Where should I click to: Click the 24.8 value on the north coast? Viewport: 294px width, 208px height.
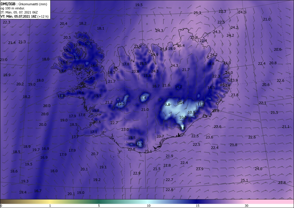[163, 49]
